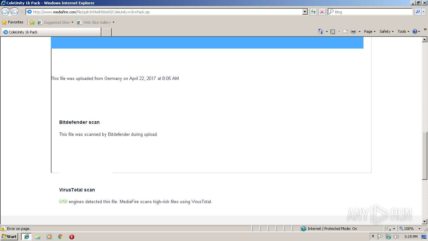Click the Help question mark icon
This screenshot has width=428, height=241.
point(415,31)
